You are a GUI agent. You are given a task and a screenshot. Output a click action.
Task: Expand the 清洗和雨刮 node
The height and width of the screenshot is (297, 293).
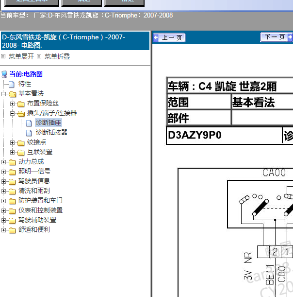click(3, 191)
